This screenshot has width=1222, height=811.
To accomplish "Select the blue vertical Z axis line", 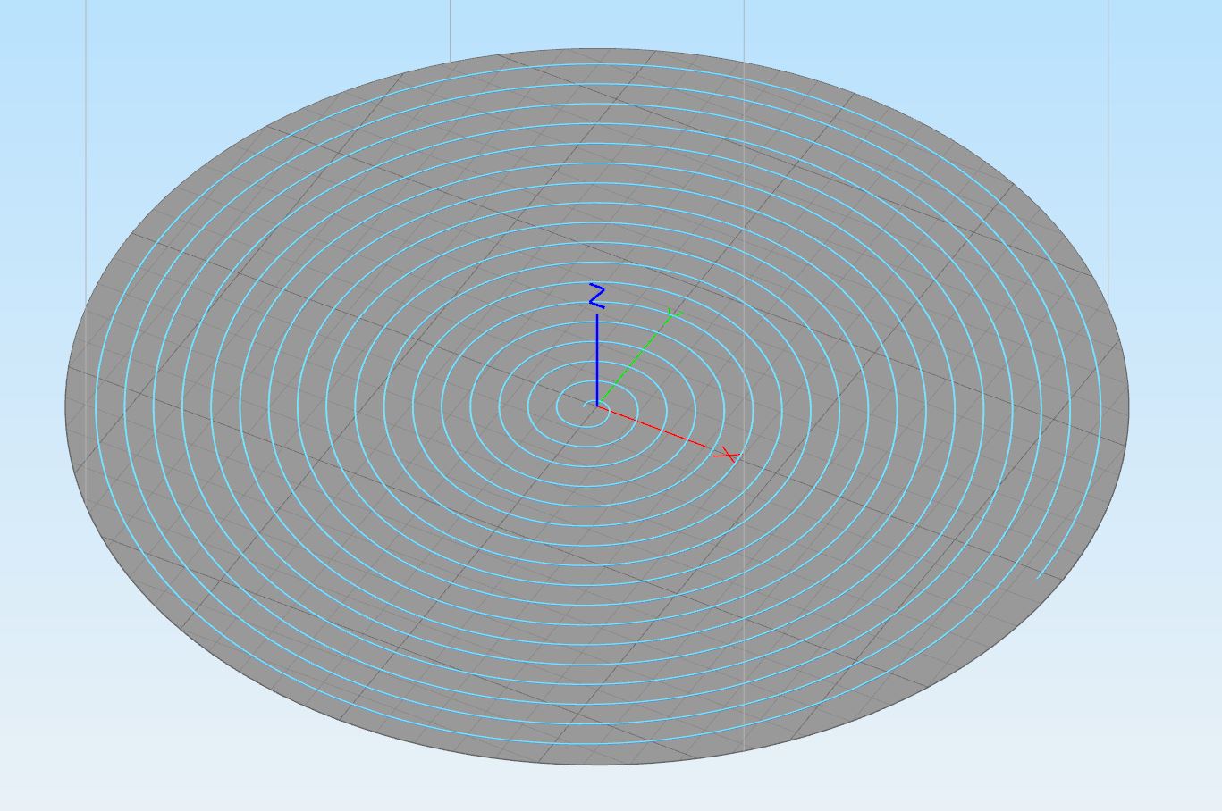I will pyautogui.click(x=597, y=358).
